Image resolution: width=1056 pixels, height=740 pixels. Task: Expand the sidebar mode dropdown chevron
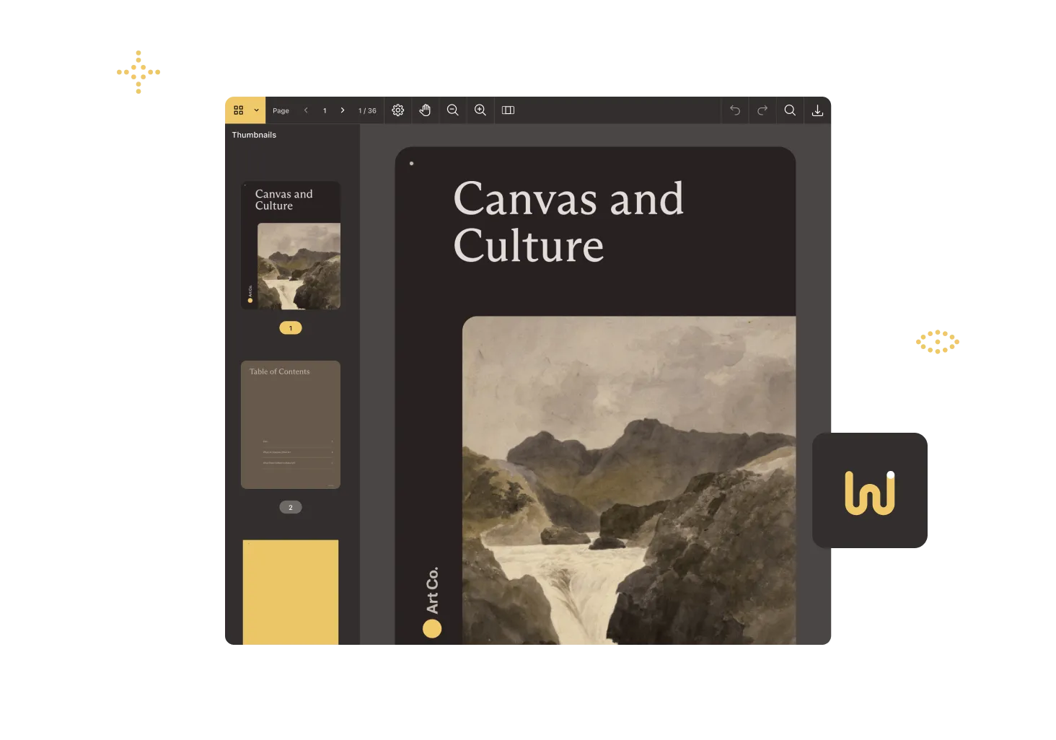[x=256, y=110]
